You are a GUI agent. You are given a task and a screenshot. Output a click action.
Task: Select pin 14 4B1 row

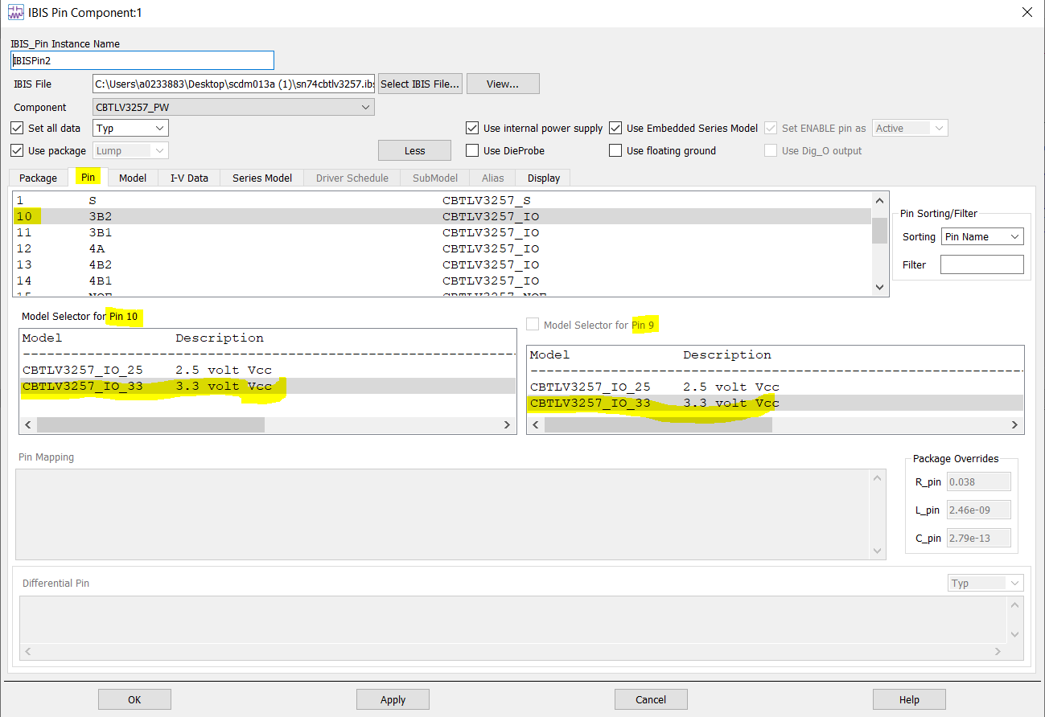442,281
